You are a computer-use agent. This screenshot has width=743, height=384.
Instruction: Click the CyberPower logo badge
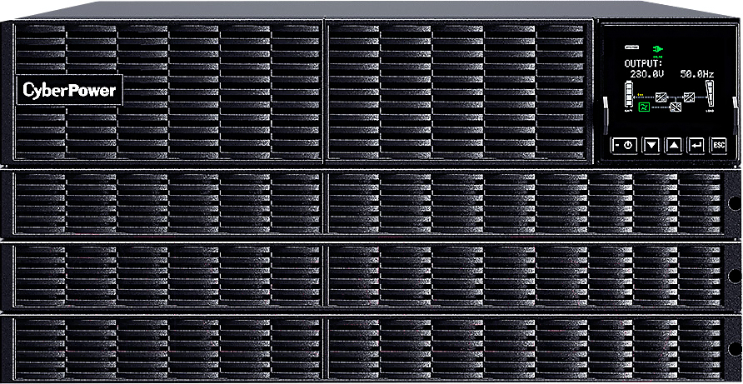(x=68, y=90)
